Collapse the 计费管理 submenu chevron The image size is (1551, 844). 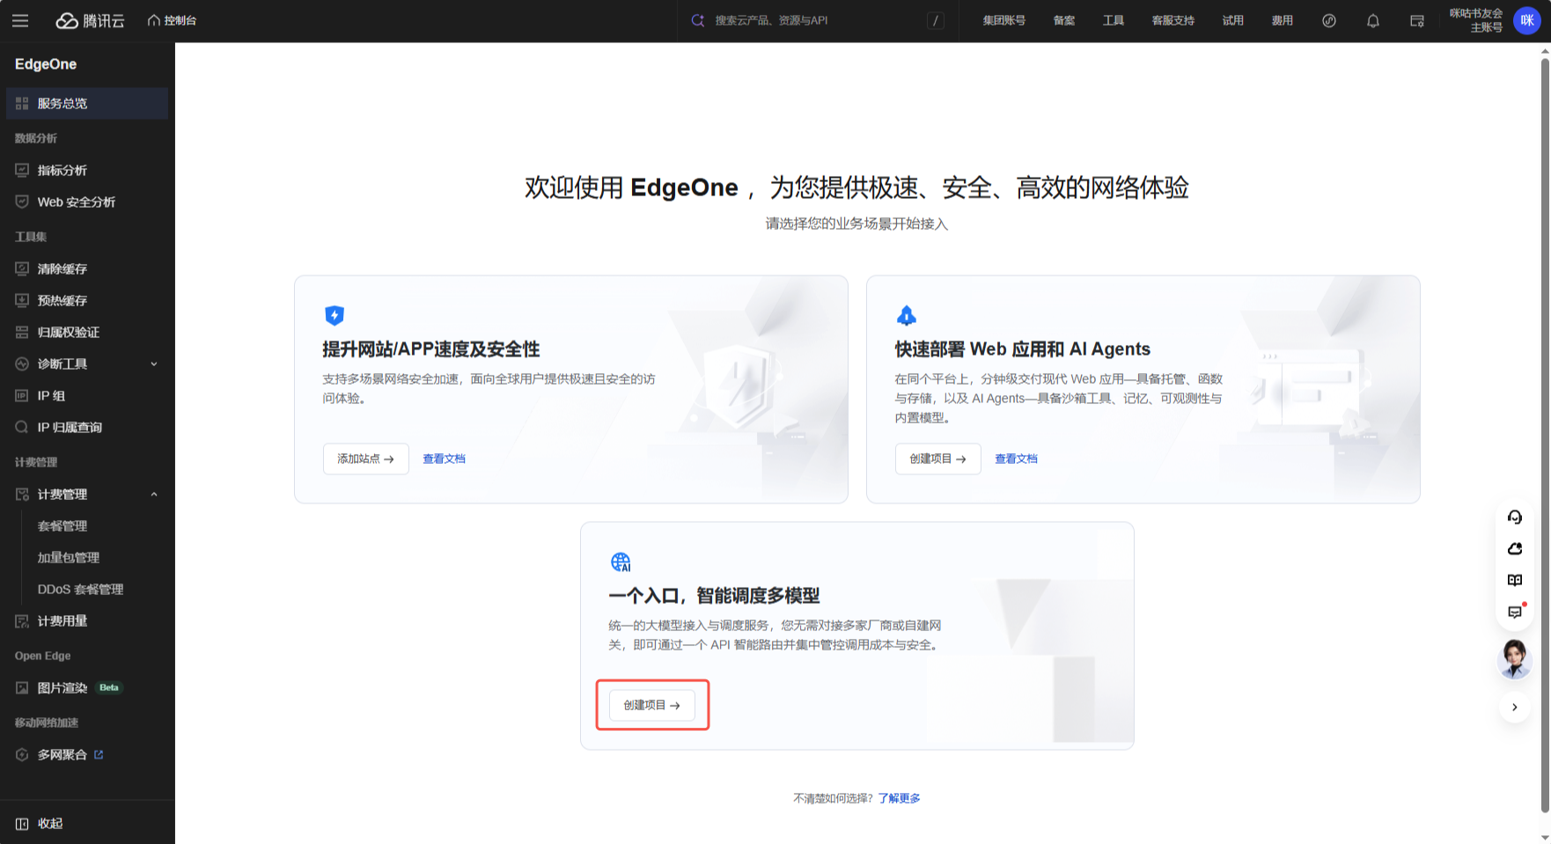pyautogui.click(x=154, y=494)
